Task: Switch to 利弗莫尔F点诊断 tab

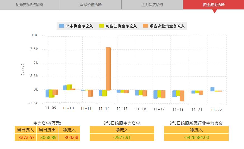Action: (x=30, y=5)
